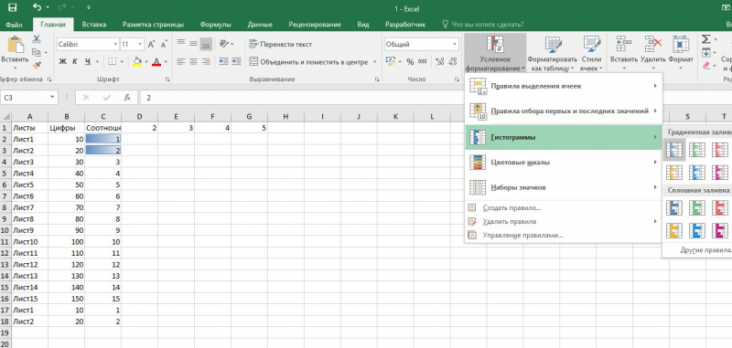Screen dimensions: 732x348
Task: Open Правила выделения ячеек submenu
Action: point(564,86)
